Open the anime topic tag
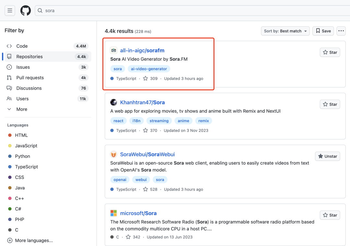This screenshot has width=350, height=246. click(x=183, y=121)
